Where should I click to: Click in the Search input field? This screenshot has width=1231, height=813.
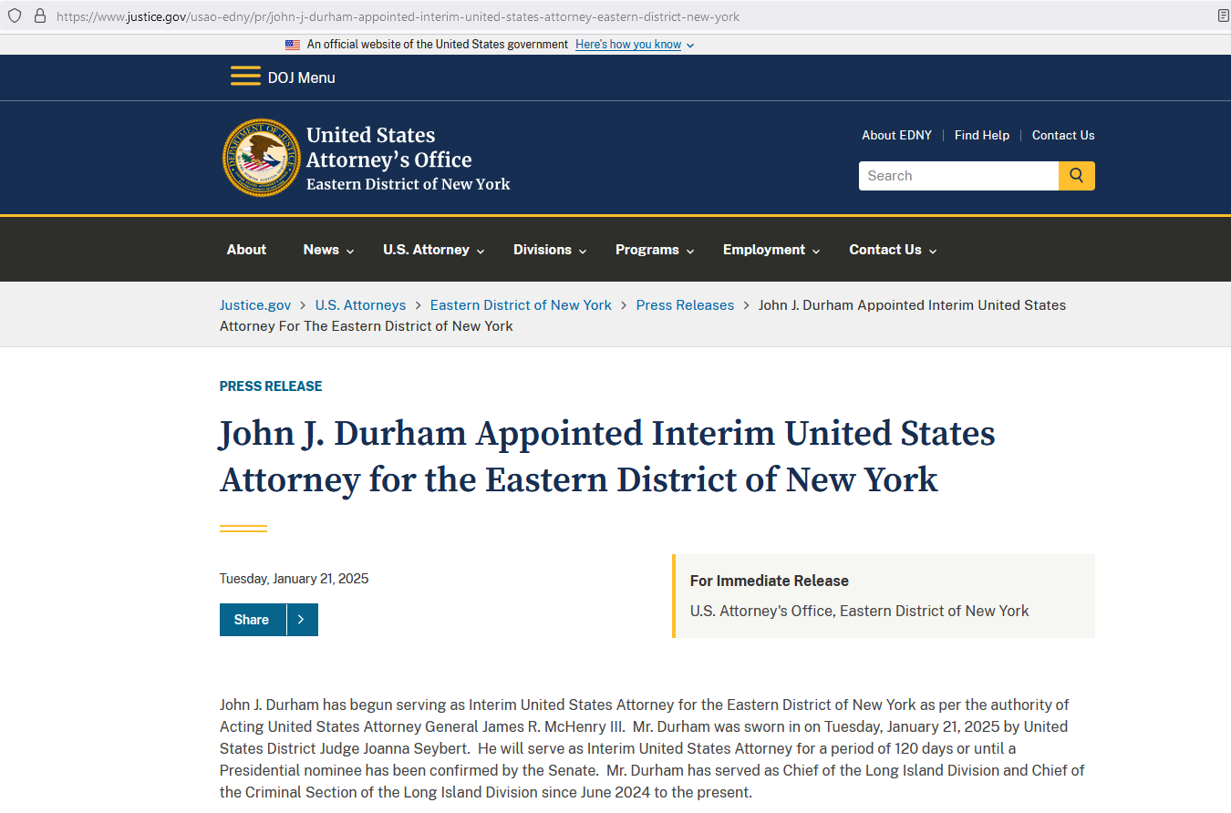[x=958, y=176]
